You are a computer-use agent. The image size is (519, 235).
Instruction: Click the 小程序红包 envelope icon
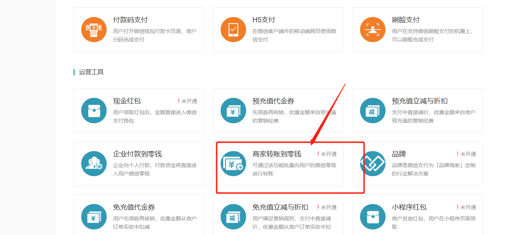[x=373, y=217]
